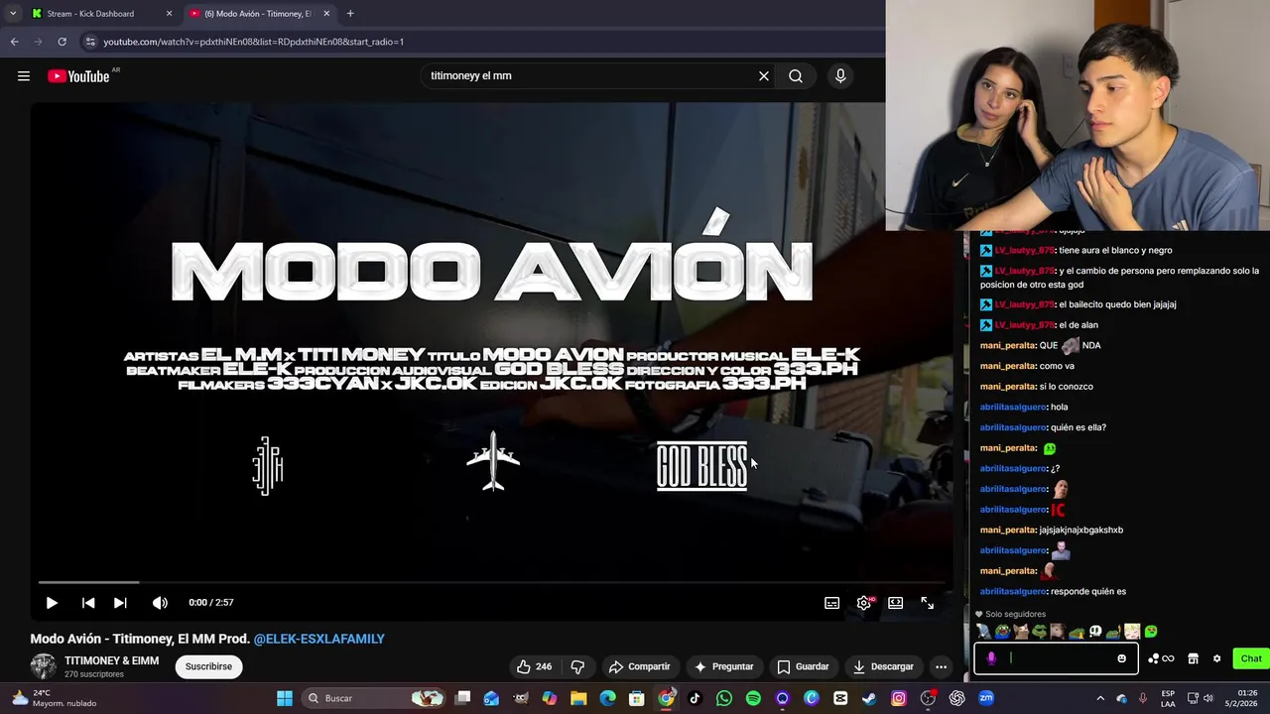This screenshot has height=714, width=1270.
Task: Open CapCut from the taskbar
Action: click(x=840, y=698)
